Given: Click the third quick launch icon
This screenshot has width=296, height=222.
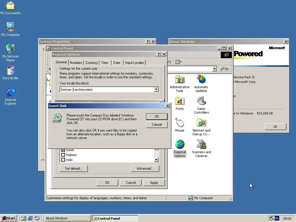Looking at the screenshot, I should pyautogui.click(x=37, y=218).
